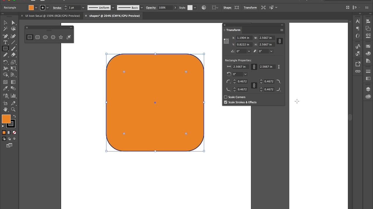This screenshot has height=209, width=373.
Task: Open the Transform panel flyout menu
Action: point(281,30)
